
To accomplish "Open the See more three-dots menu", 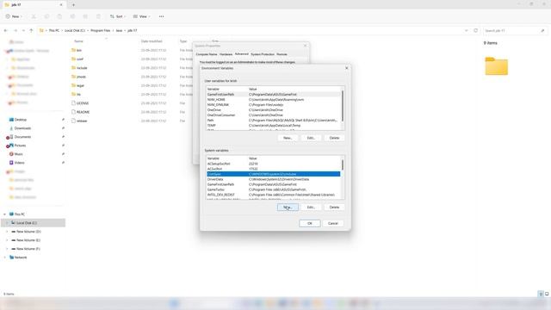I will click(x=161, y=16).
